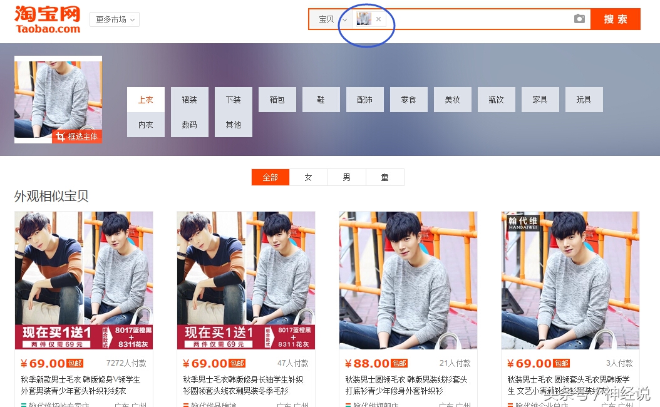This screenshot has height=407, width=660.
Task: Select the 女 gender filter
Action: click(x=308, y=177)
